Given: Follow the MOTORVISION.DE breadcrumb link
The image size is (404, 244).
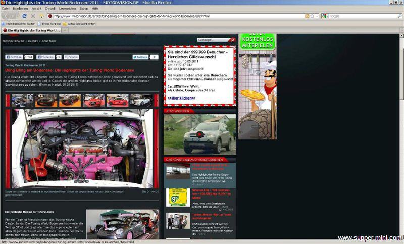Looking at the screenshot, I should point(14,41).
